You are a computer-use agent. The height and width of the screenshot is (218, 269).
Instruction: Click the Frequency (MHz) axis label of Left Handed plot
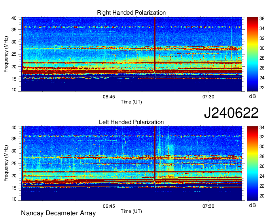point(6,163)
